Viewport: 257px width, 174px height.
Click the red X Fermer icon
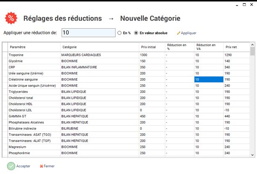pos(42,166)
